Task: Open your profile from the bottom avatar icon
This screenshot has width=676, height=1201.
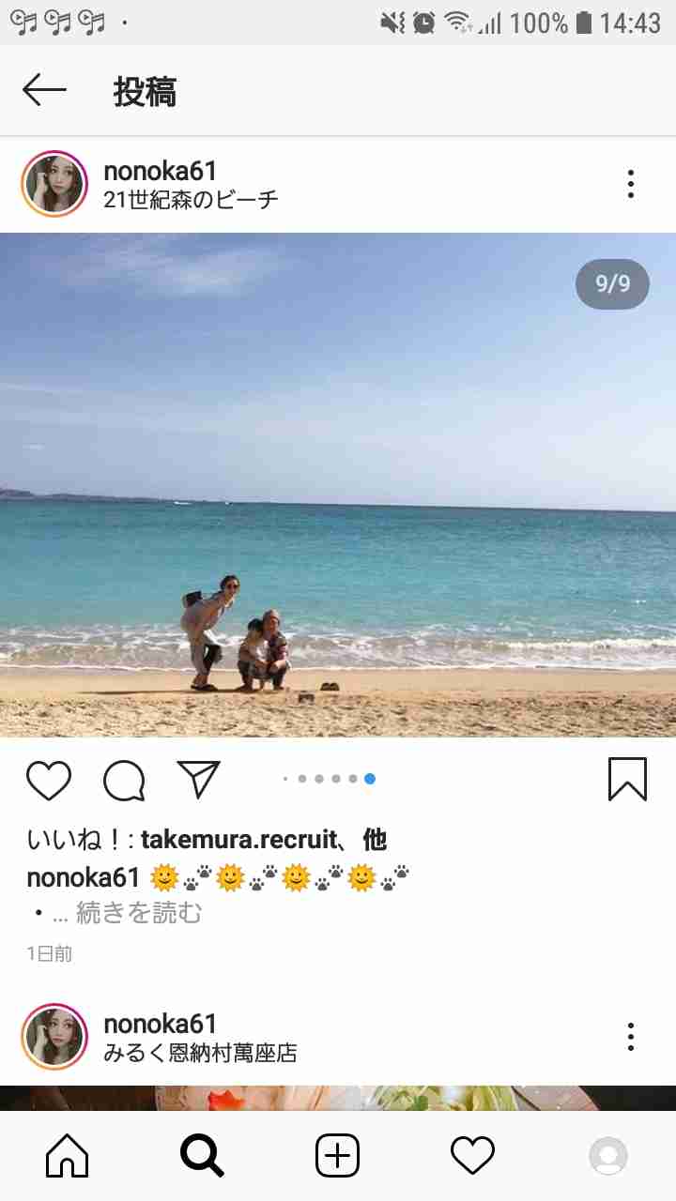Action: pos(607,1156)
